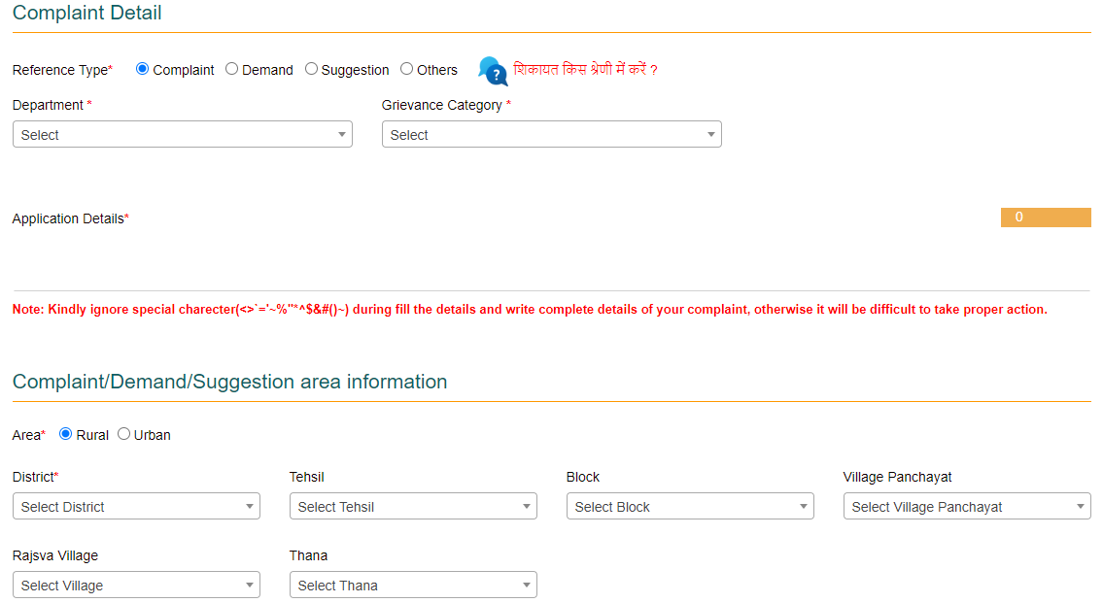
Task: Click the Complaint Detail section heading
Action: coord(86,13)
